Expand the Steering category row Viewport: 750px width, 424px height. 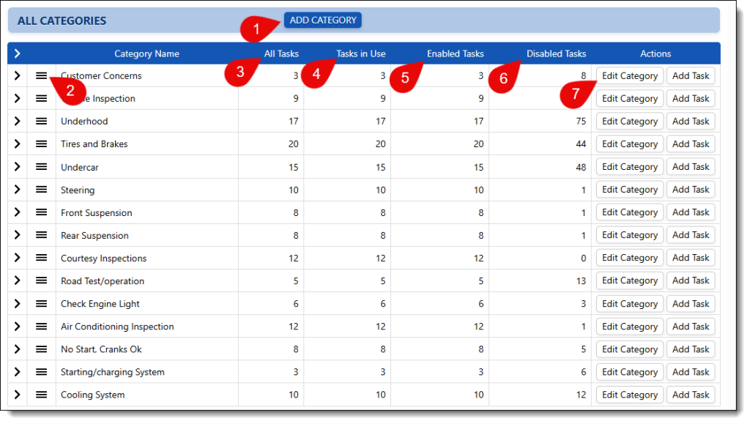pyautogui.click(x=18, y=190)
